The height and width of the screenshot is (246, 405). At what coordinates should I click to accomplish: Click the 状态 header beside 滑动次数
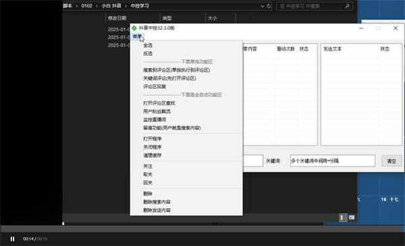(304, 49)
